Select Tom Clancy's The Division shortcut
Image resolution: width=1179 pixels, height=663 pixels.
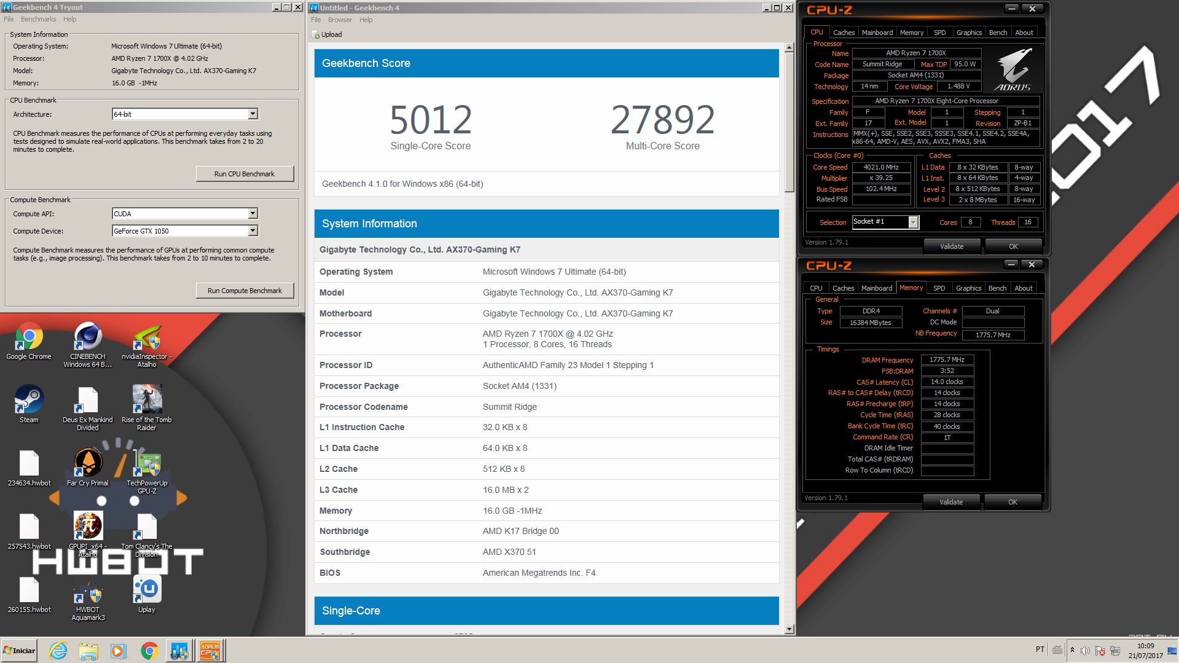[147, 535]
